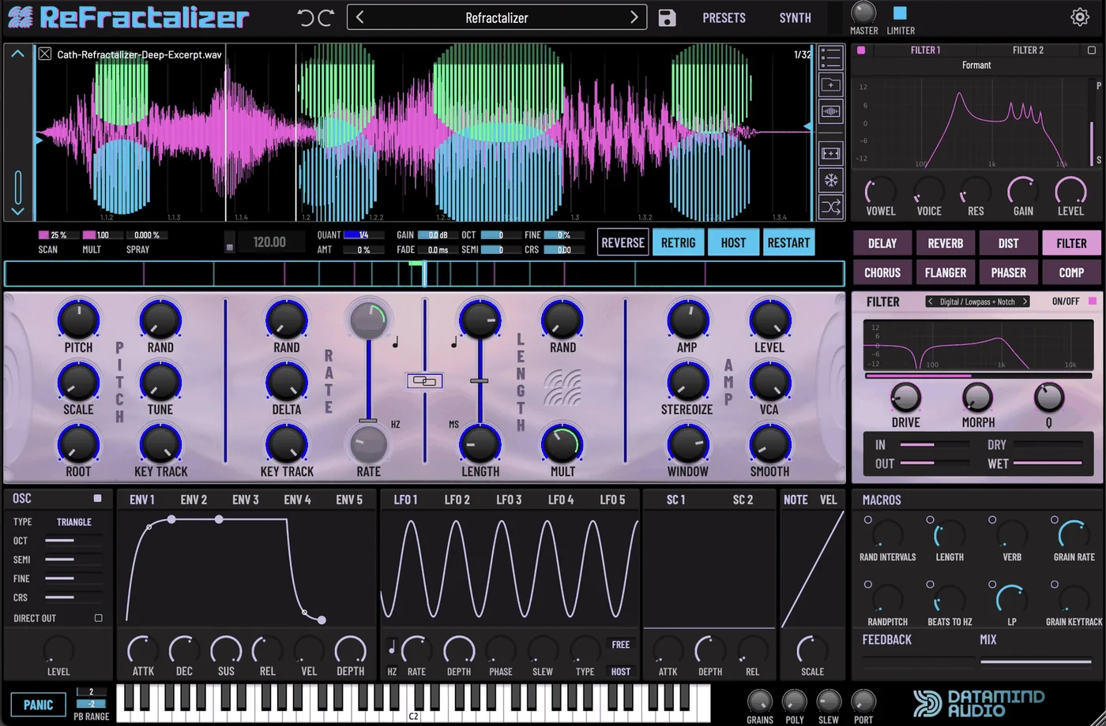Save preset with the floppy disk icon

pyautogui.click(x=667, y=17)
